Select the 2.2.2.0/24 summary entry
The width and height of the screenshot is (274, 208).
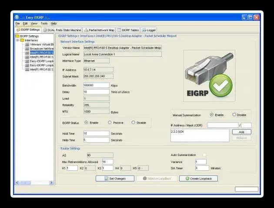177,132
